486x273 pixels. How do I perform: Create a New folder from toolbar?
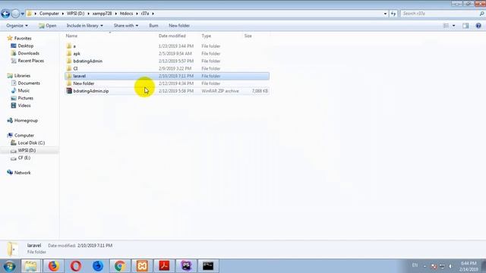coord(179,26)
